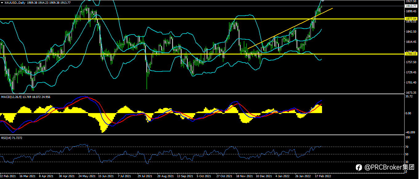Click date label 17 Feb 2022
The height and width of the screenshot is (179, 419).
[x=323, y=176]
